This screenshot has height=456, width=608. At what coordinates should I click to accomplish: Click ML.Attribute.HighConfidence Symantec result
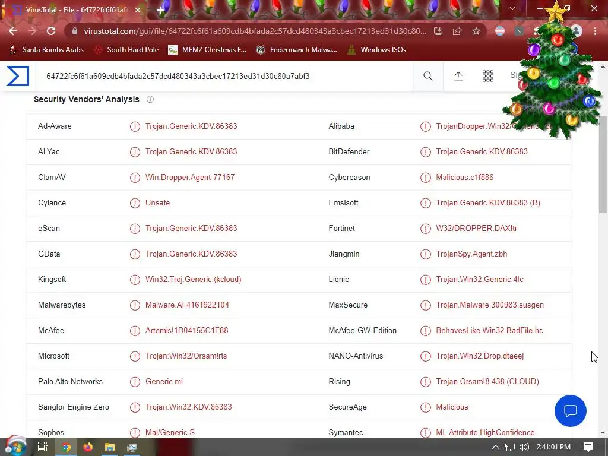[485, 432]
